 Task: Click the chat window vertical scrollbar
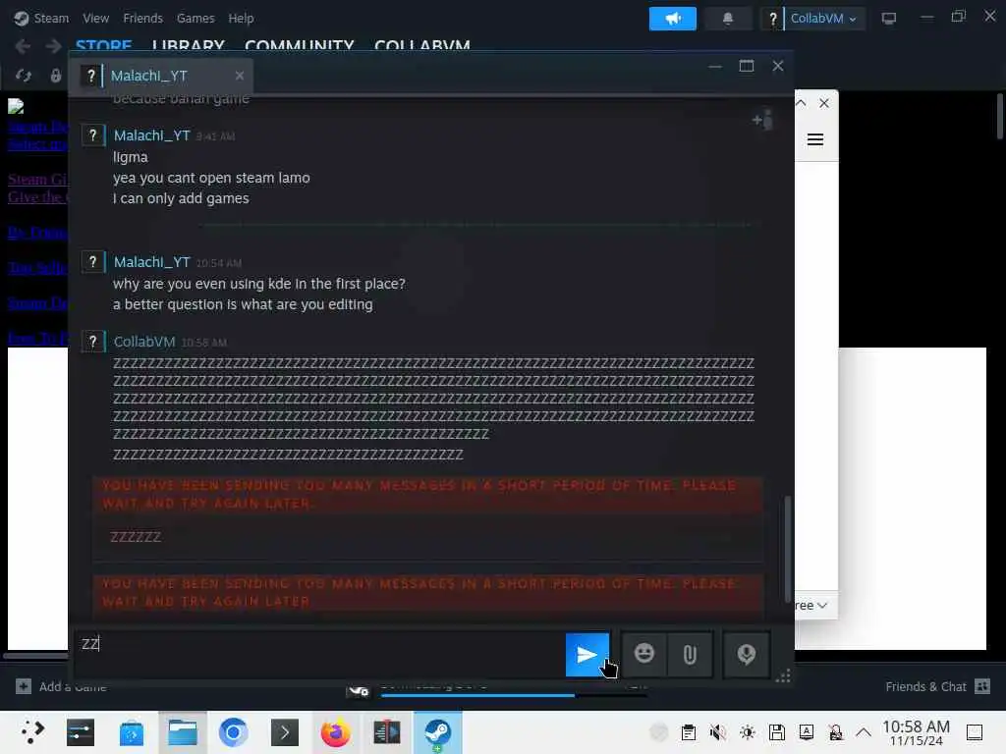click(787, 549)
